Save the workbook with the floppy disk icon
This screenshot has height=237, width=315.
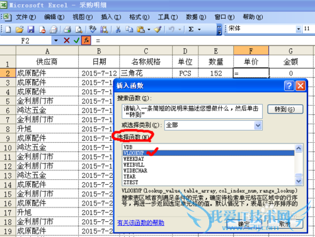coord(31,30)
